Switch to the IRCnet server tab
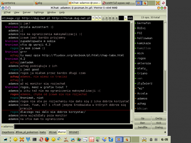This screenshot has height=143, width=191. coord(53,132)
